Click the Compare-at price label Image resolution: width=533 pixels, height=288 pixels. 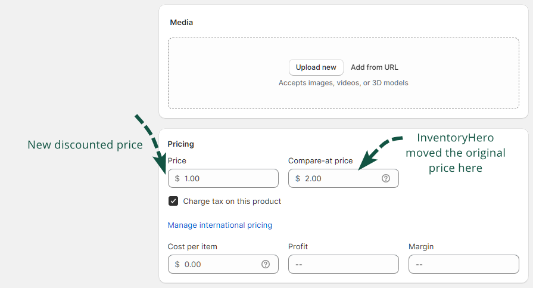[320, 160]
